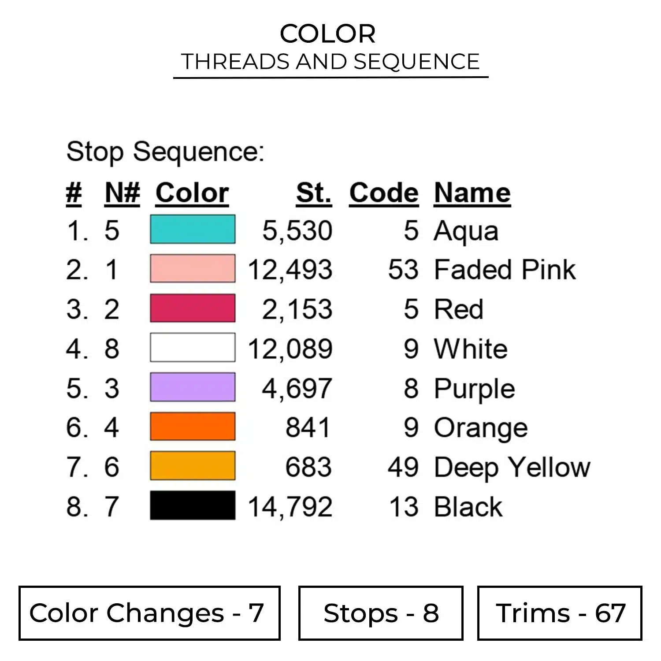Click the Stops - 8 box

(x=381, y=613)
